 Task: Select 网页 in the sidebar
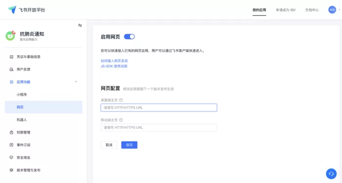[x=43, y=107]
